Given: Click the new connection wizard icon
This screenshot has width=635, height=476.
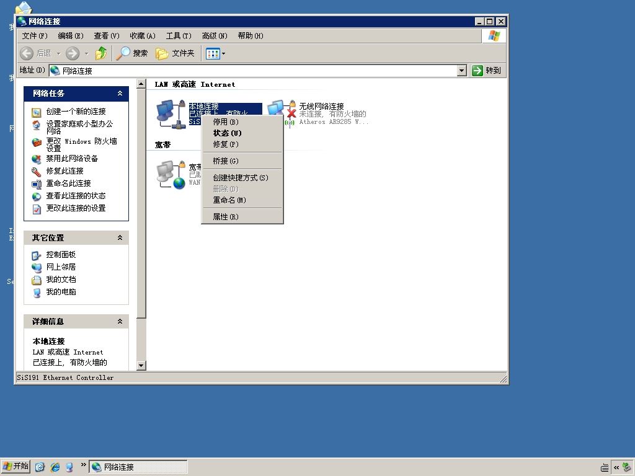Looking at the screenshot, I should click(37, 112).
